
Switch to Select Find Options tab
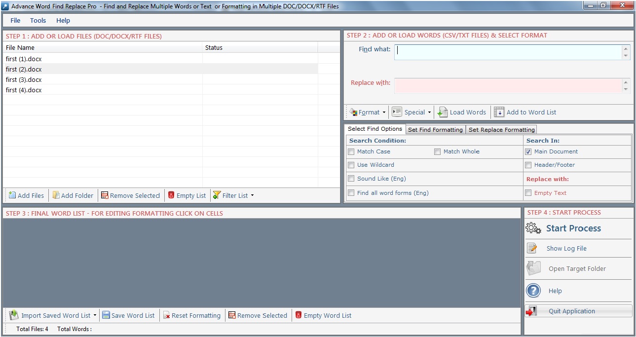coord(375,129)
